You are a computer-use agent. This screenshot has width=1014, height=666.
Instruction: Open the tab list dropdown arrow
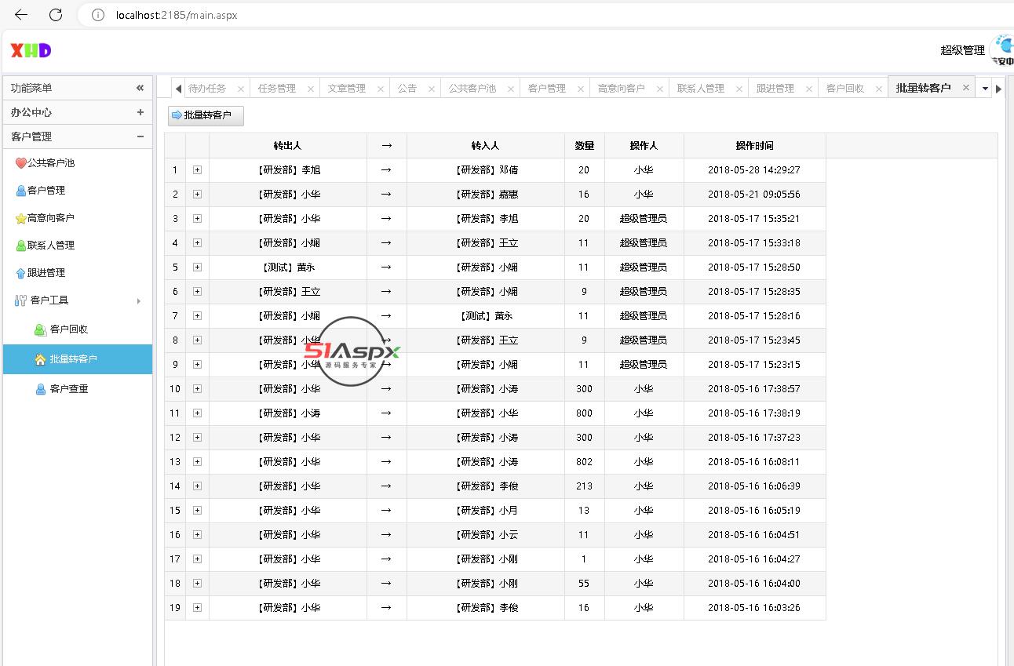pyautogui.click(x=985, y=89)
